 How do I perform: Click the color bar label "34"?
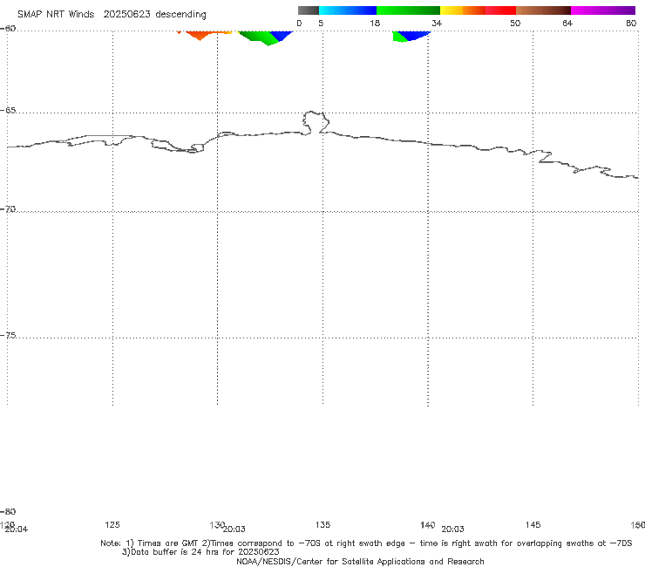[437, 23]
